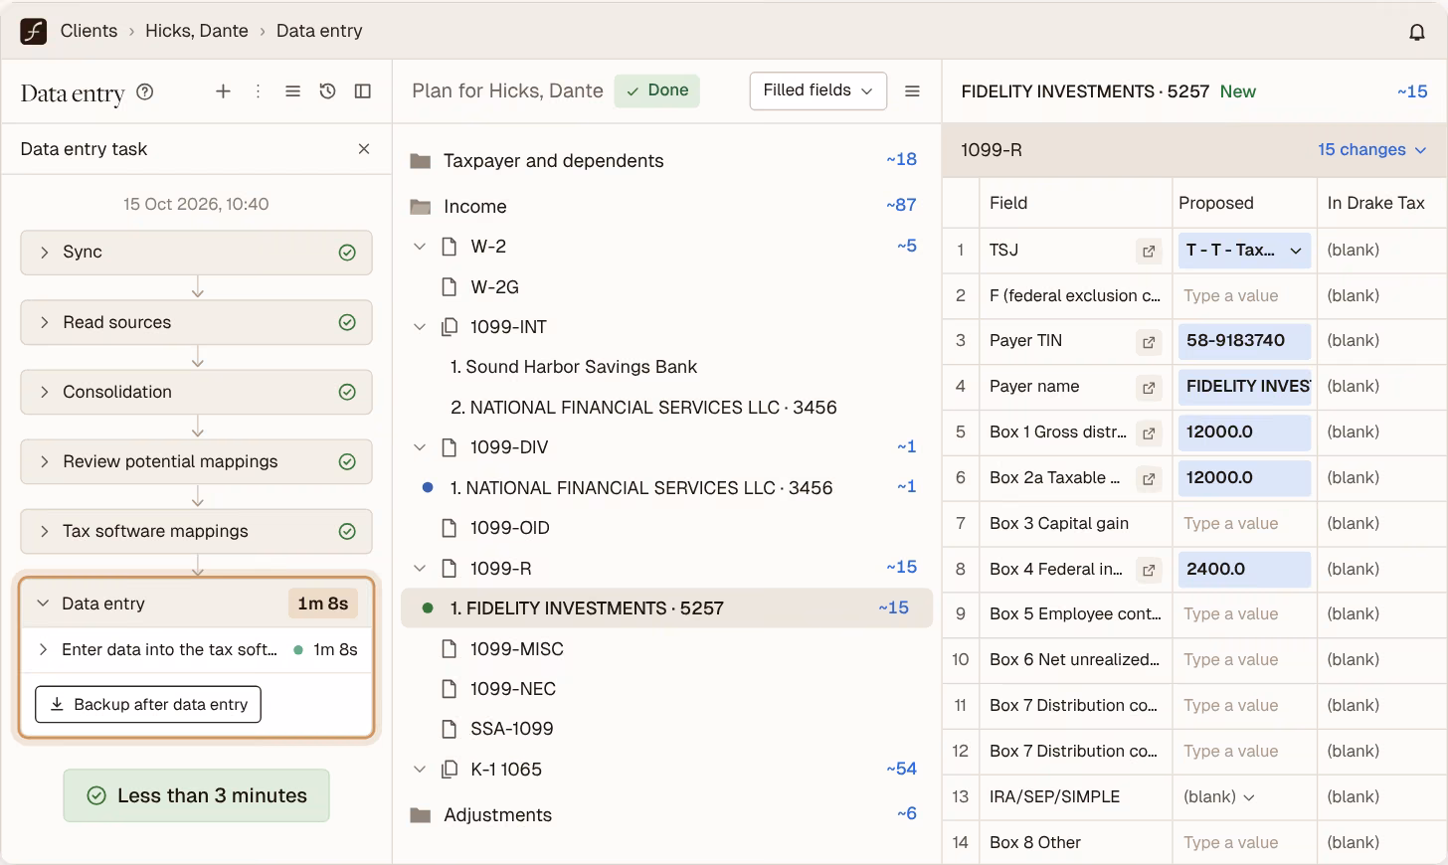Click the Box 3 Capital gain input
The height and width of the screenshot is (865, 1448).
1244,524
